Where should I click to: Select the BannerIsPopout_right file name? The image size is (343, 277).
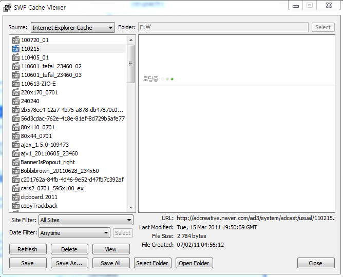click(x=48, y=162)
